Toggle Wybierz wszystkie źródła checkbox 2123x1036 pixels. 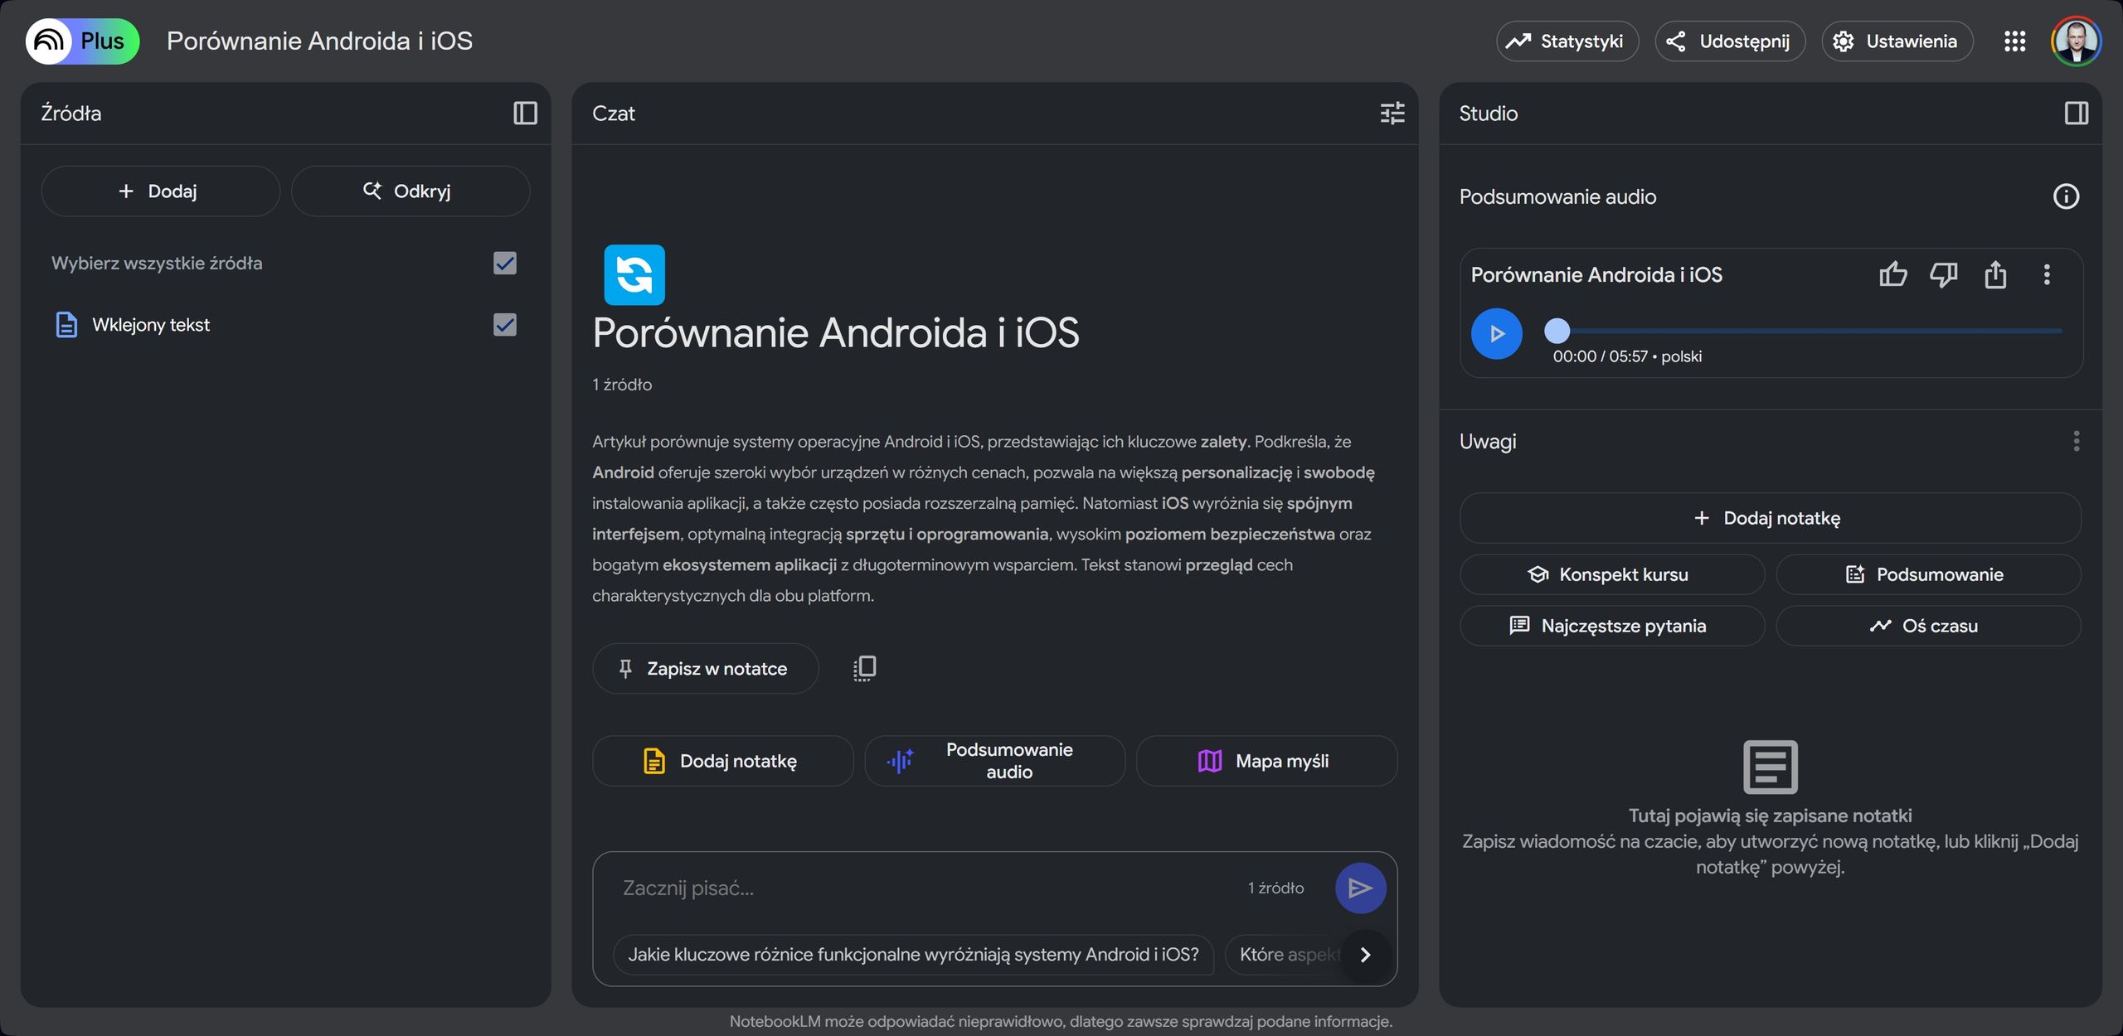pyautogui.click(x=504, y=264)
